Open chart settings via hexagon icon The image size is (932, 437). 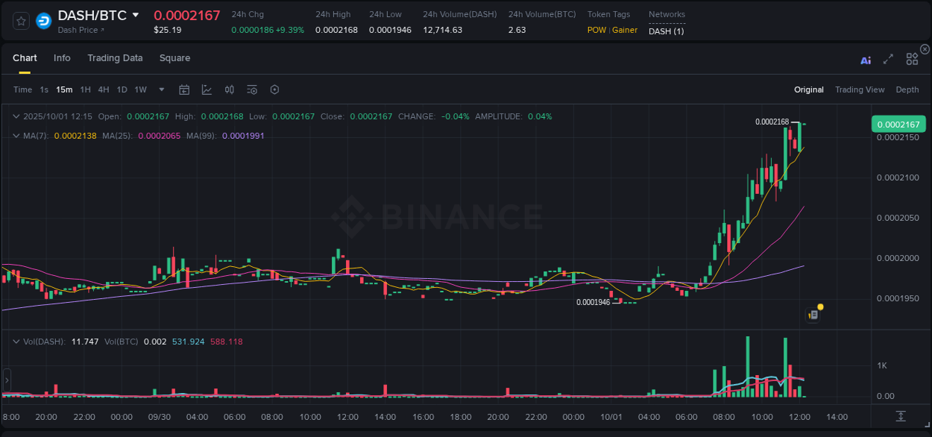point(274,89)
